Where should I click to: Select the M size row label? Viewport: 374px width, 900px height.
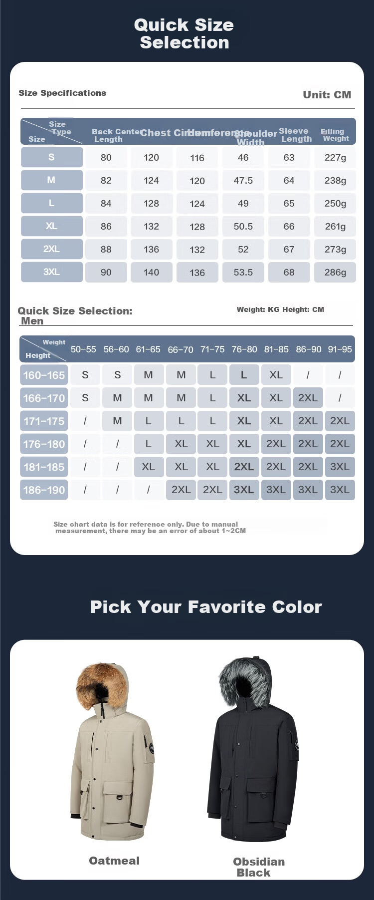[x=52, y=180]
